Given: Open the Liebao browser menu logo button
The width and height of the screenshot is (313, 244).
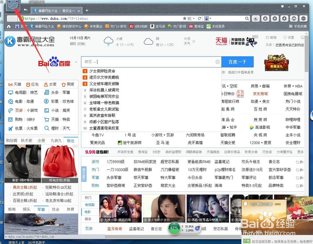Looking at the screenshot, I should coord(13,6).
